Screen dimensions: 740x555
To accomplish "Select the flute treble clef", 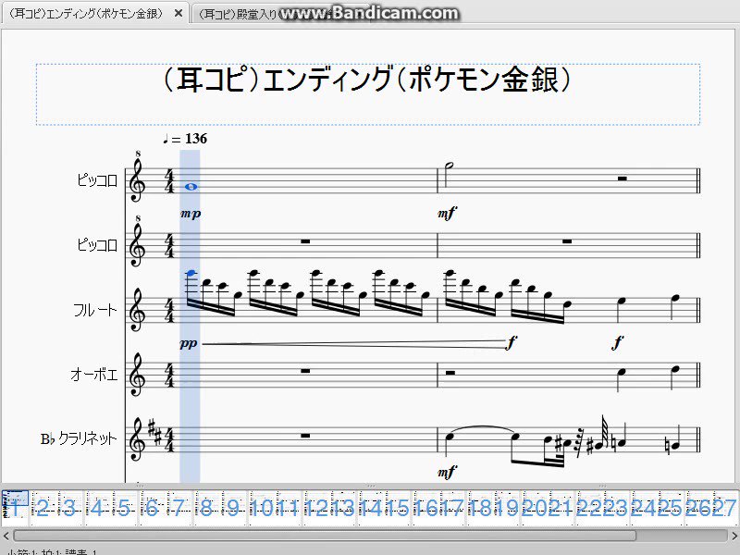I will tap(136, 310).
